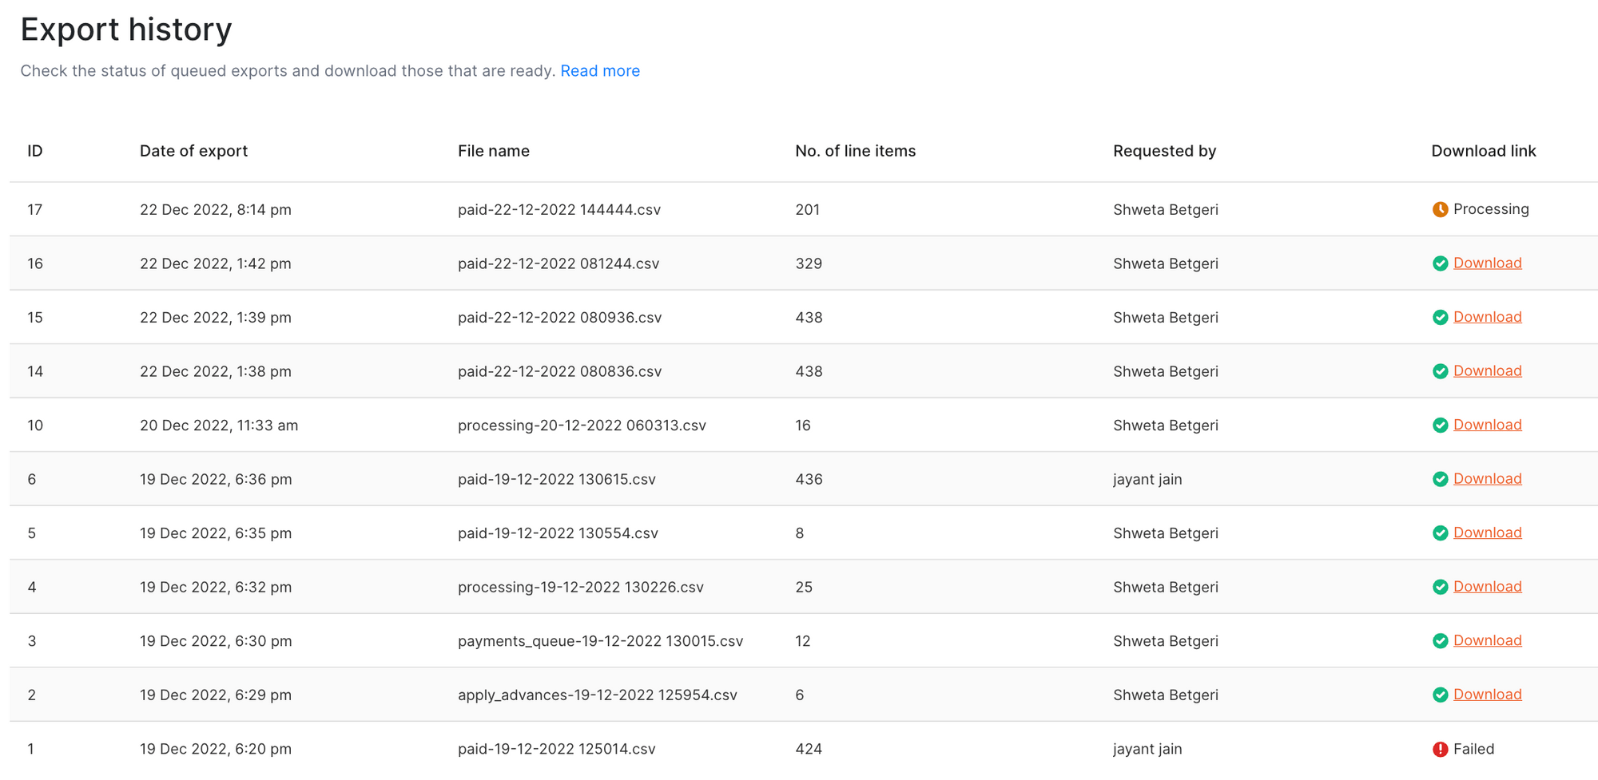
Task: Download processing-19-12-2022 130226.csv export
Action: tap(1487, 587)
